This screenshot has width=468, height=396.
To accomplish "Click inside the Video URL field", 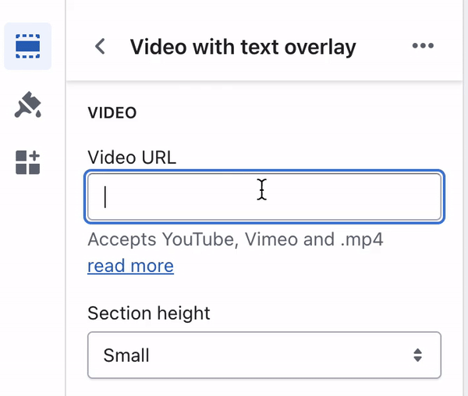I will 264,196.
